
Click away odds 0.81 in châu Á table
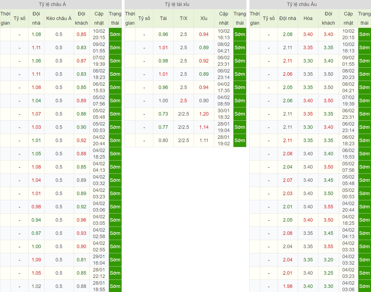click(82, 260)
